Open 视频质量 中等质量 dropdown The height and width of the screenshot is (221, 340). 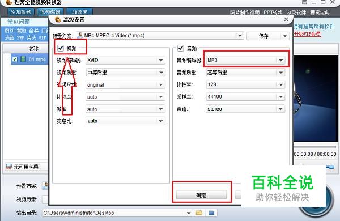[x=125, y=73]
